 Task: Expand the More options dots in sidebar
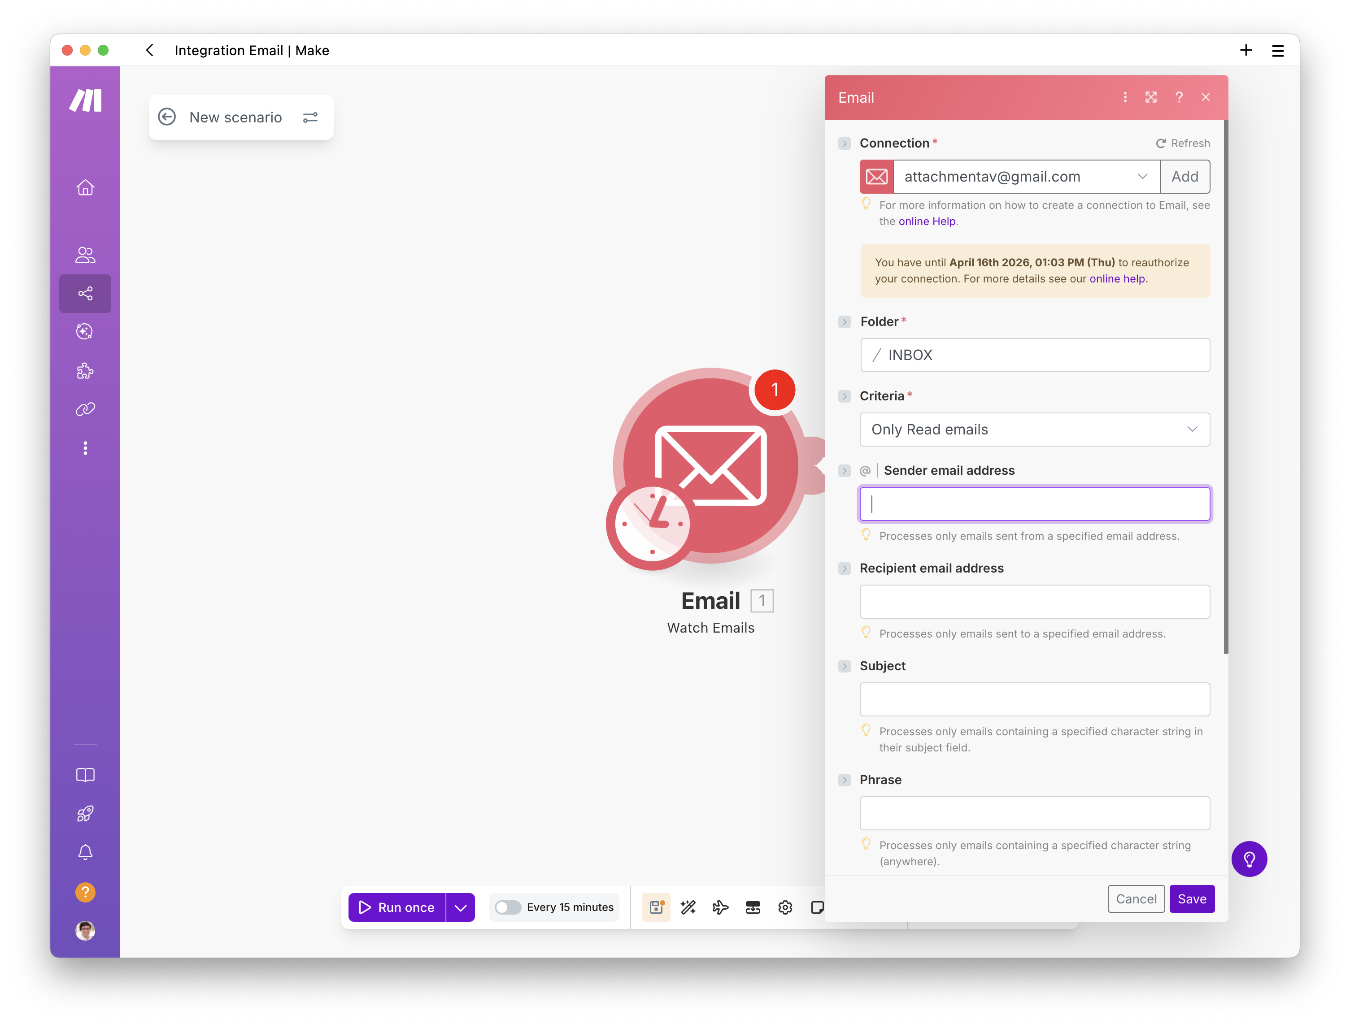(85, 448)
